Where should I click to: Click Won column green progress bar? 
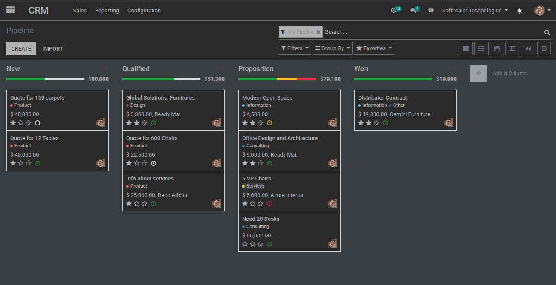(x=393, y=79)
